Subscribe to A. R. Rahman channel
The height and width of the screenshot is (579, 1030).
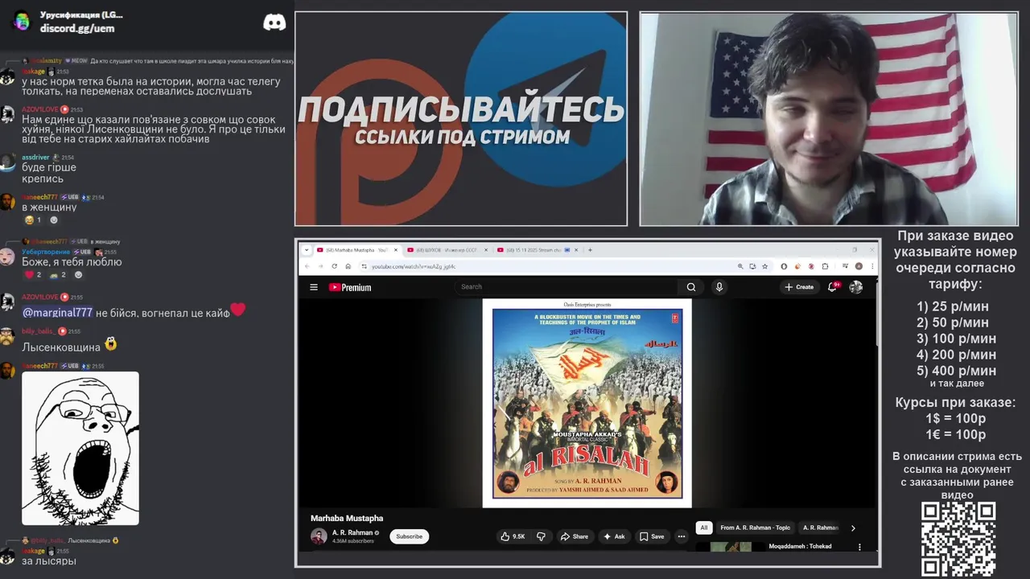pyautogui.click(x=409, y=536)
